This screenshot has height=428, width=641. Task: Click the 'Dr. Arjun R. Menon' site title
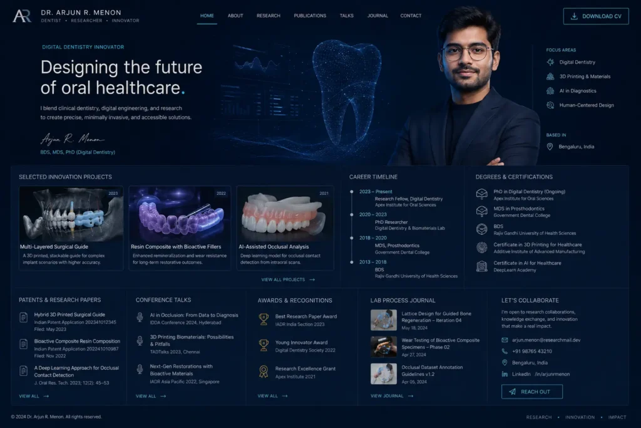click(81, 13)
